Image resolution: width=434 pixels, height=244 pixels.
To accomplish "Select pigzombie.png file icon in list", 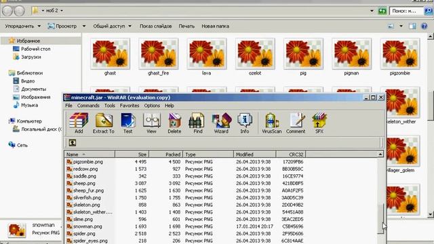I will 69,161.
